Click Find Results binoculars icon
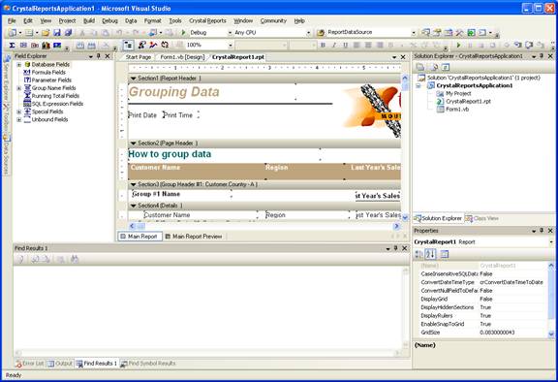The height and width of the screenshot is (382, 558). click(x=75, y=259)
